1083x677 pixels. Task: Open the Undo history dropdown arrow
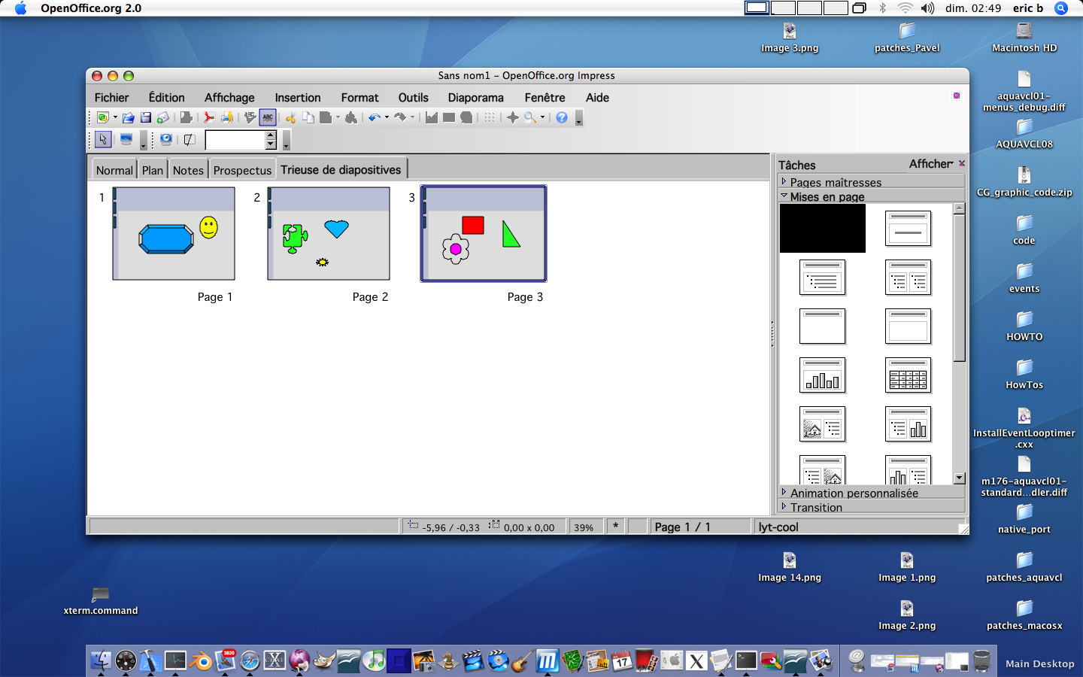pos(387,117)
